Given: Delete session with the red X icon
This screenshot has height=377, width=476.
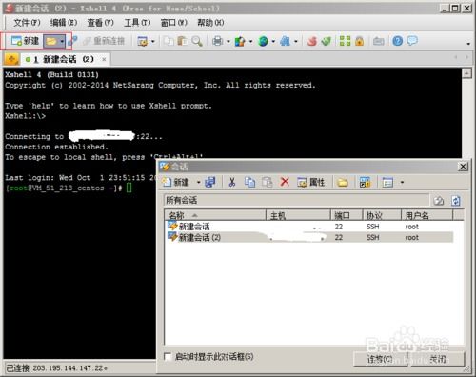Looking at the screenshot, I should [x=285, y=182].
